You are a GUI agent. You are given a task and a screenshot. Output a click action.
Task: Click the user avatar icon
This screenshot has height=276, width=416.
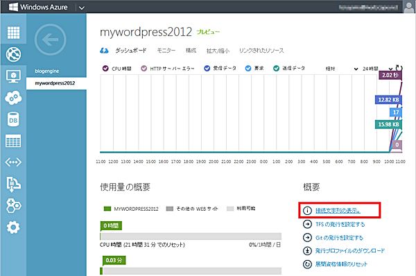pos(409,7)
